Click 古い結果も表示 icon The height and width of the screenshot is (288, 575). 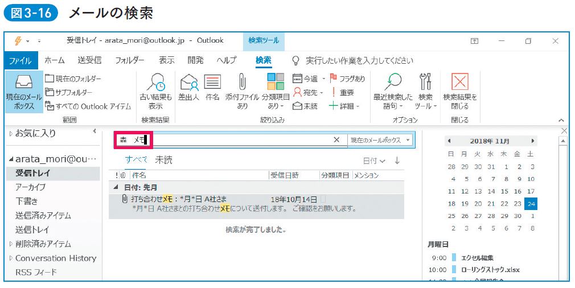click(x=156, y=82)
